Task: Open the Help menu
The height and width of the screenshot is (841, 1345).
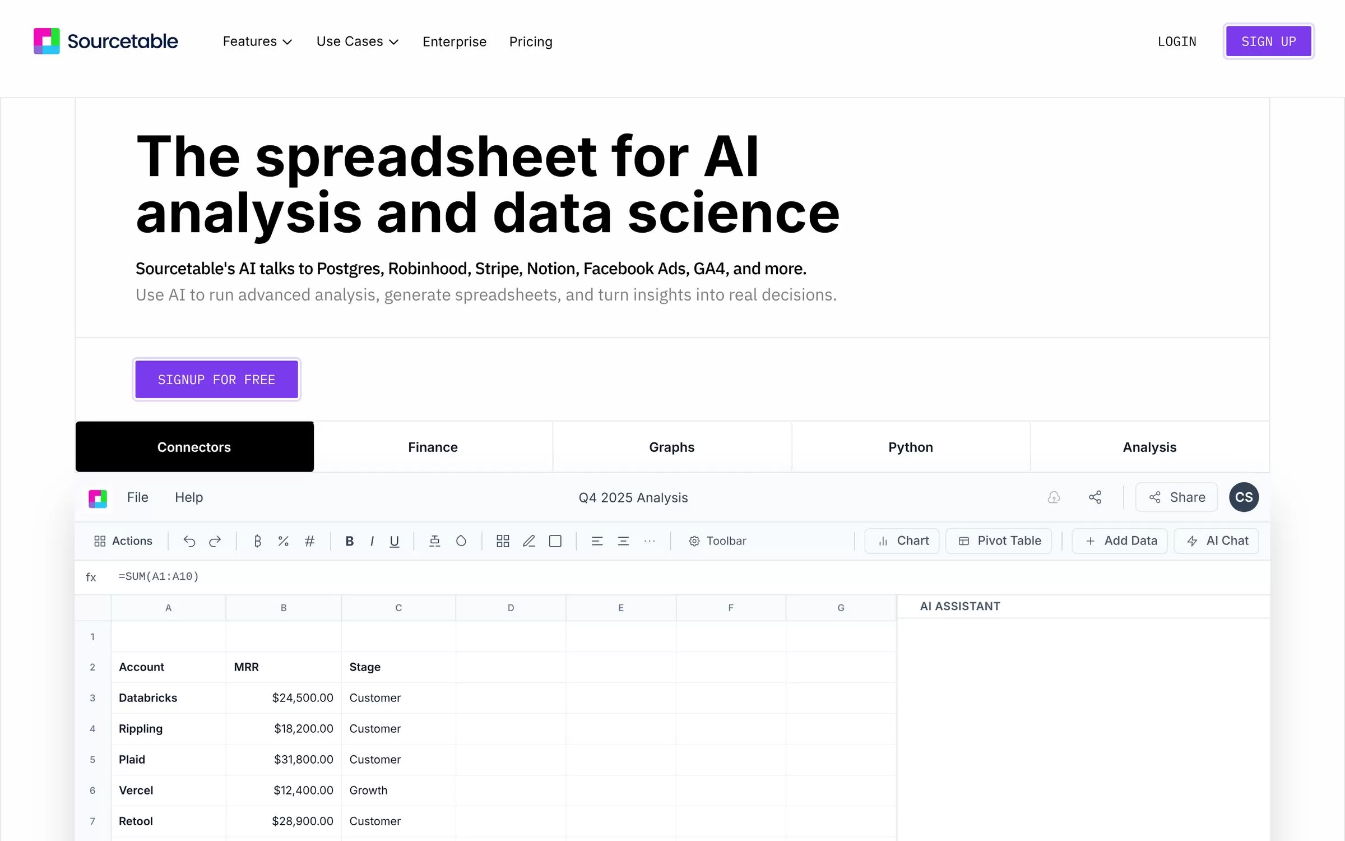Action: point(189,497)
